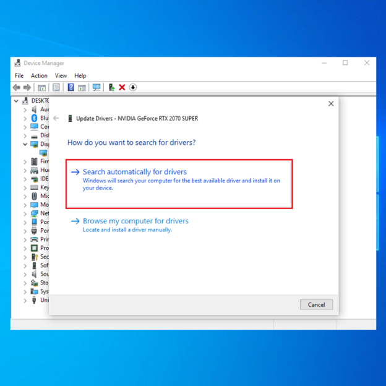Expand the System 'Sys' category chevron
The width and height of the screenshot is (386, 386).
tap(25, 292)
